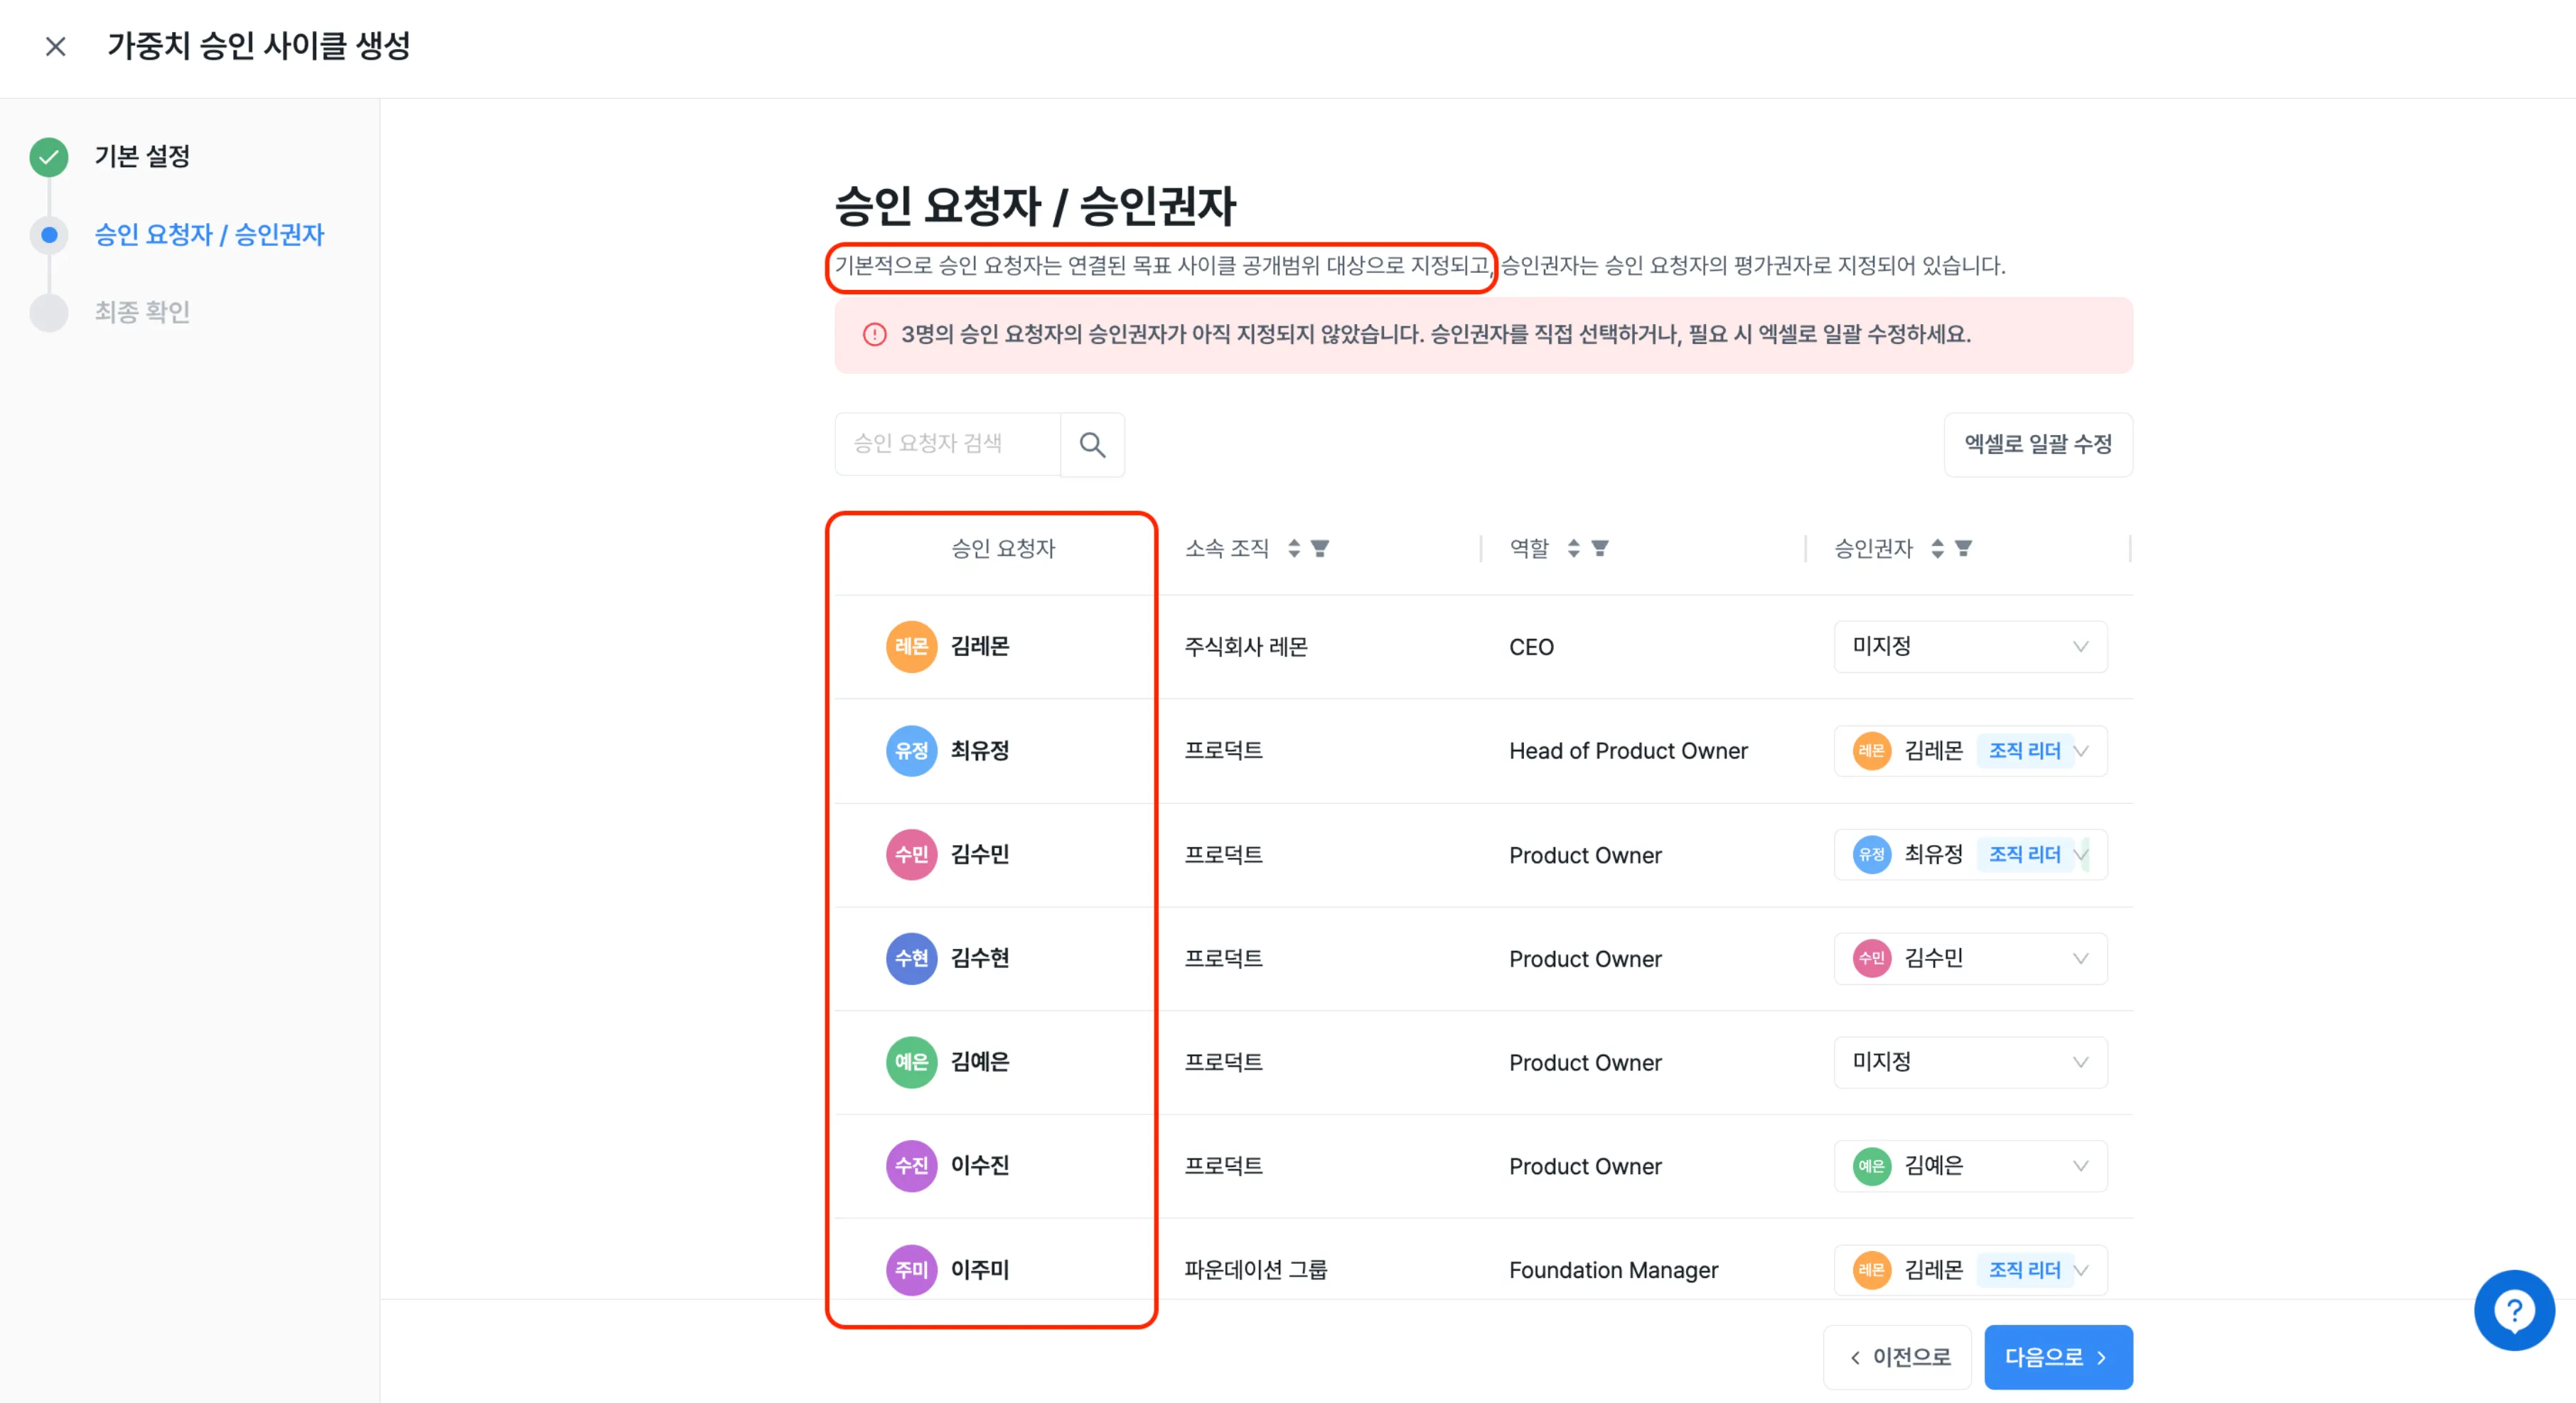The image size is (2576, 1403).
Task: Click Foundation Manager role text
Action: point(1613,1270)
